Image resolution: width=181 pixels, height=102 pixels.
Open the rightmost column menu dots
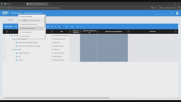(x=176, y=31)
